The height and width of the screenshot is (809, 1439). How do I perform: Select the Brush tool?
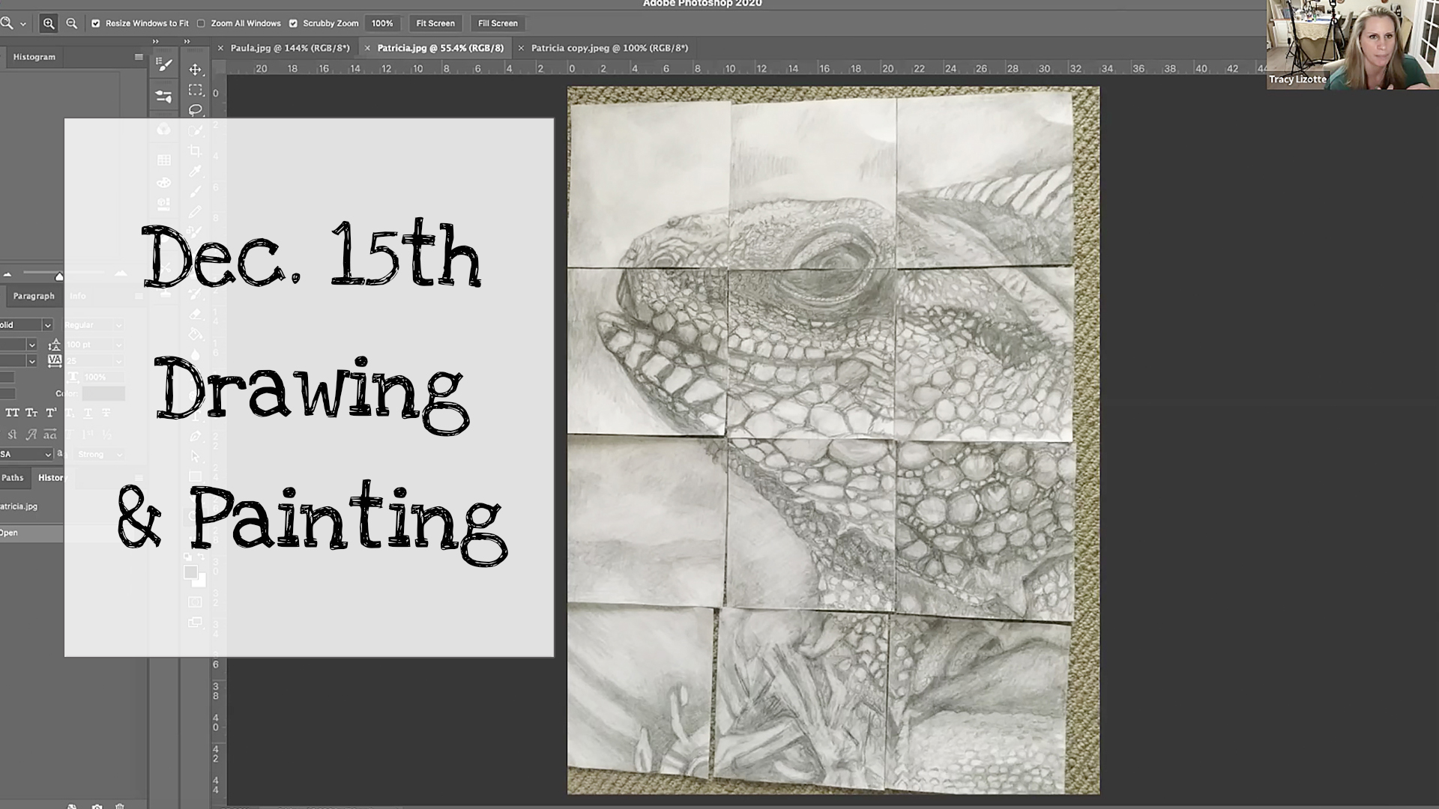click(x=196, y=192)
